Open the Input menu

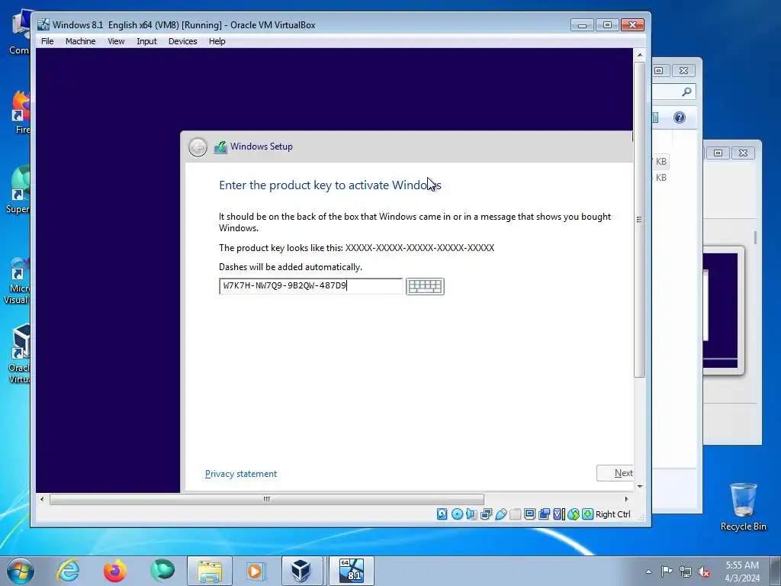146,41
